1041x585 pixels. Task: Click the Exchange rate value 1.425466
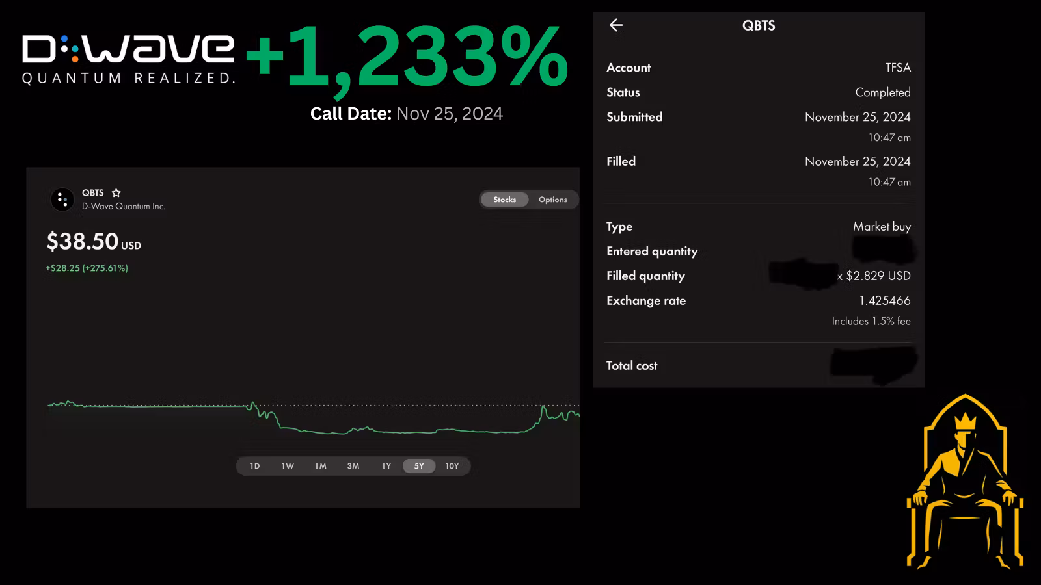click(x=884, y=300)
